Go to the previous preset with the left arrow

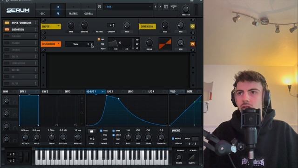[156, 7]
